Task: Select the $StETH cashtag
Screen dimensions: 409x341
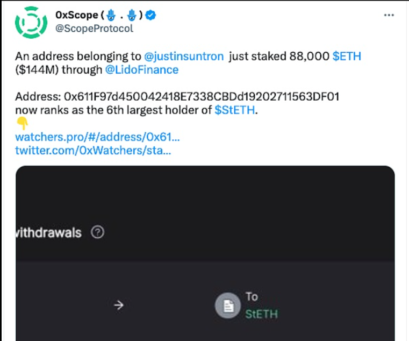Action: [234, 110]
